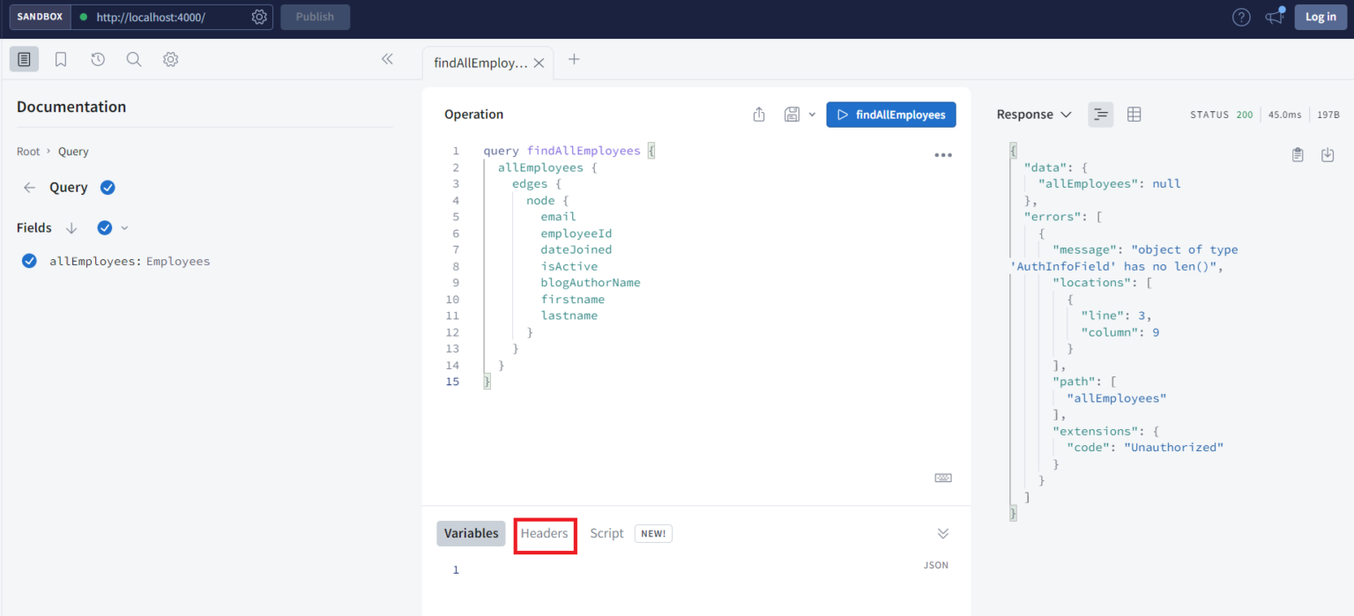Copy the response JSON using clipboard icon

[x=1298, y=154]
